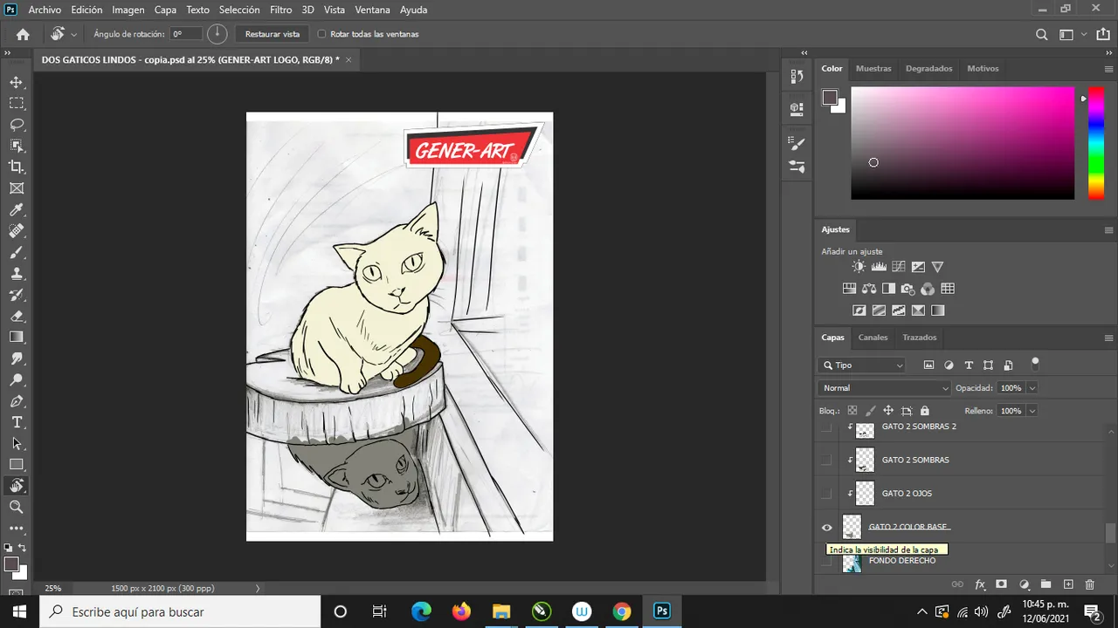
Task: Select the Eyedropper tool
Action: pos(16,209)
